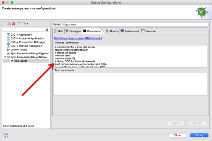Screen dimensions: 212x141
Task: Open help with the question mark icon
Action: 6,135
